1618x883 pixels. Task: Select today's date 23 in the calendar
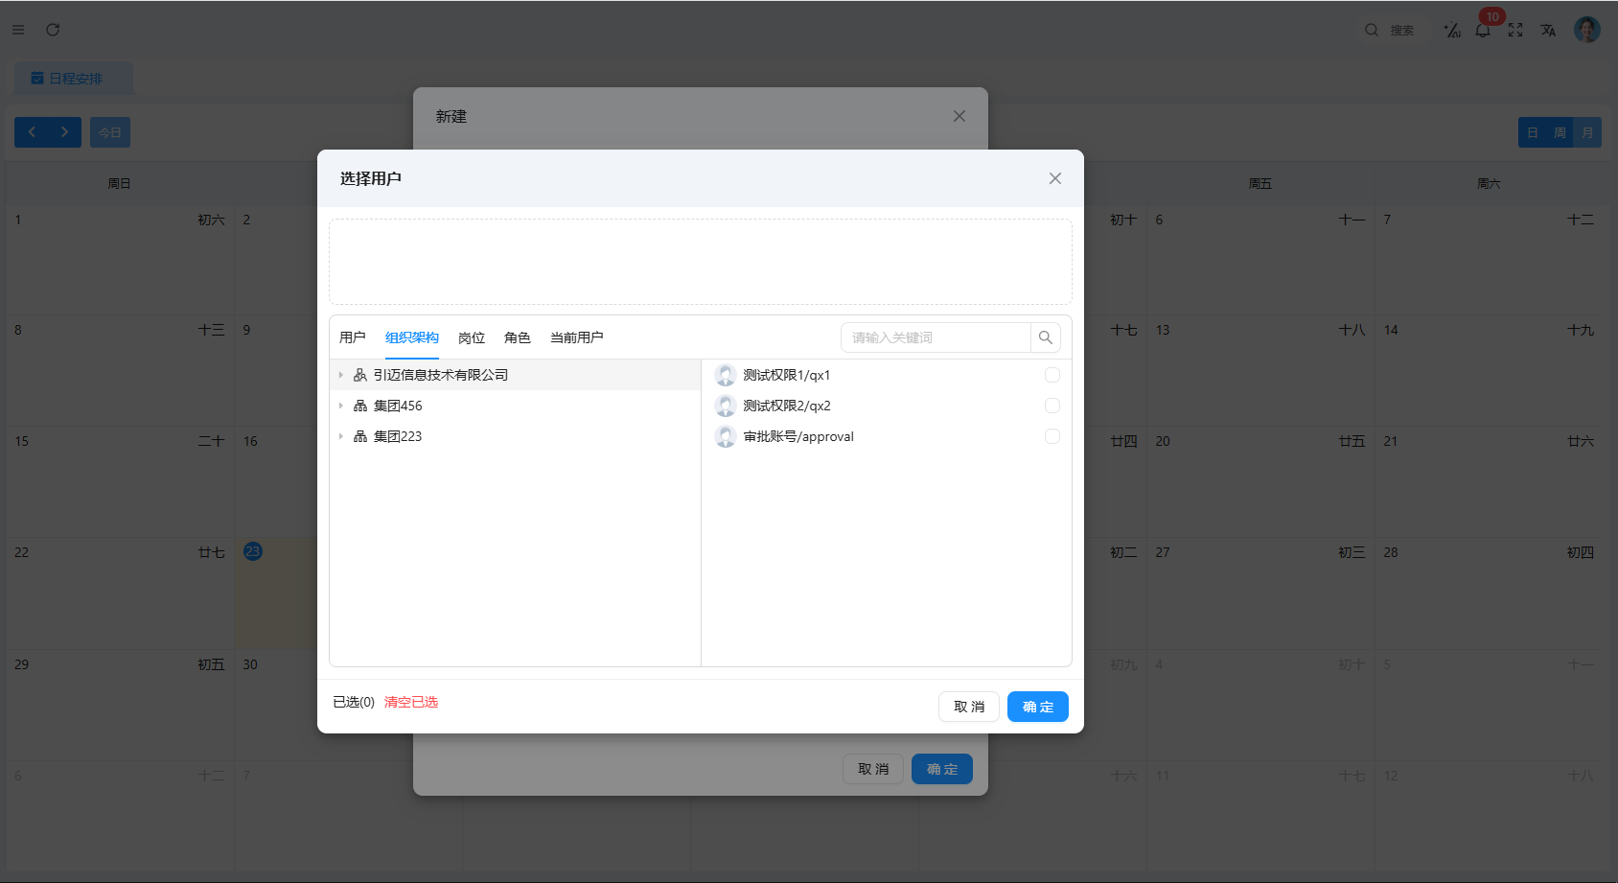tap(253, 551)
